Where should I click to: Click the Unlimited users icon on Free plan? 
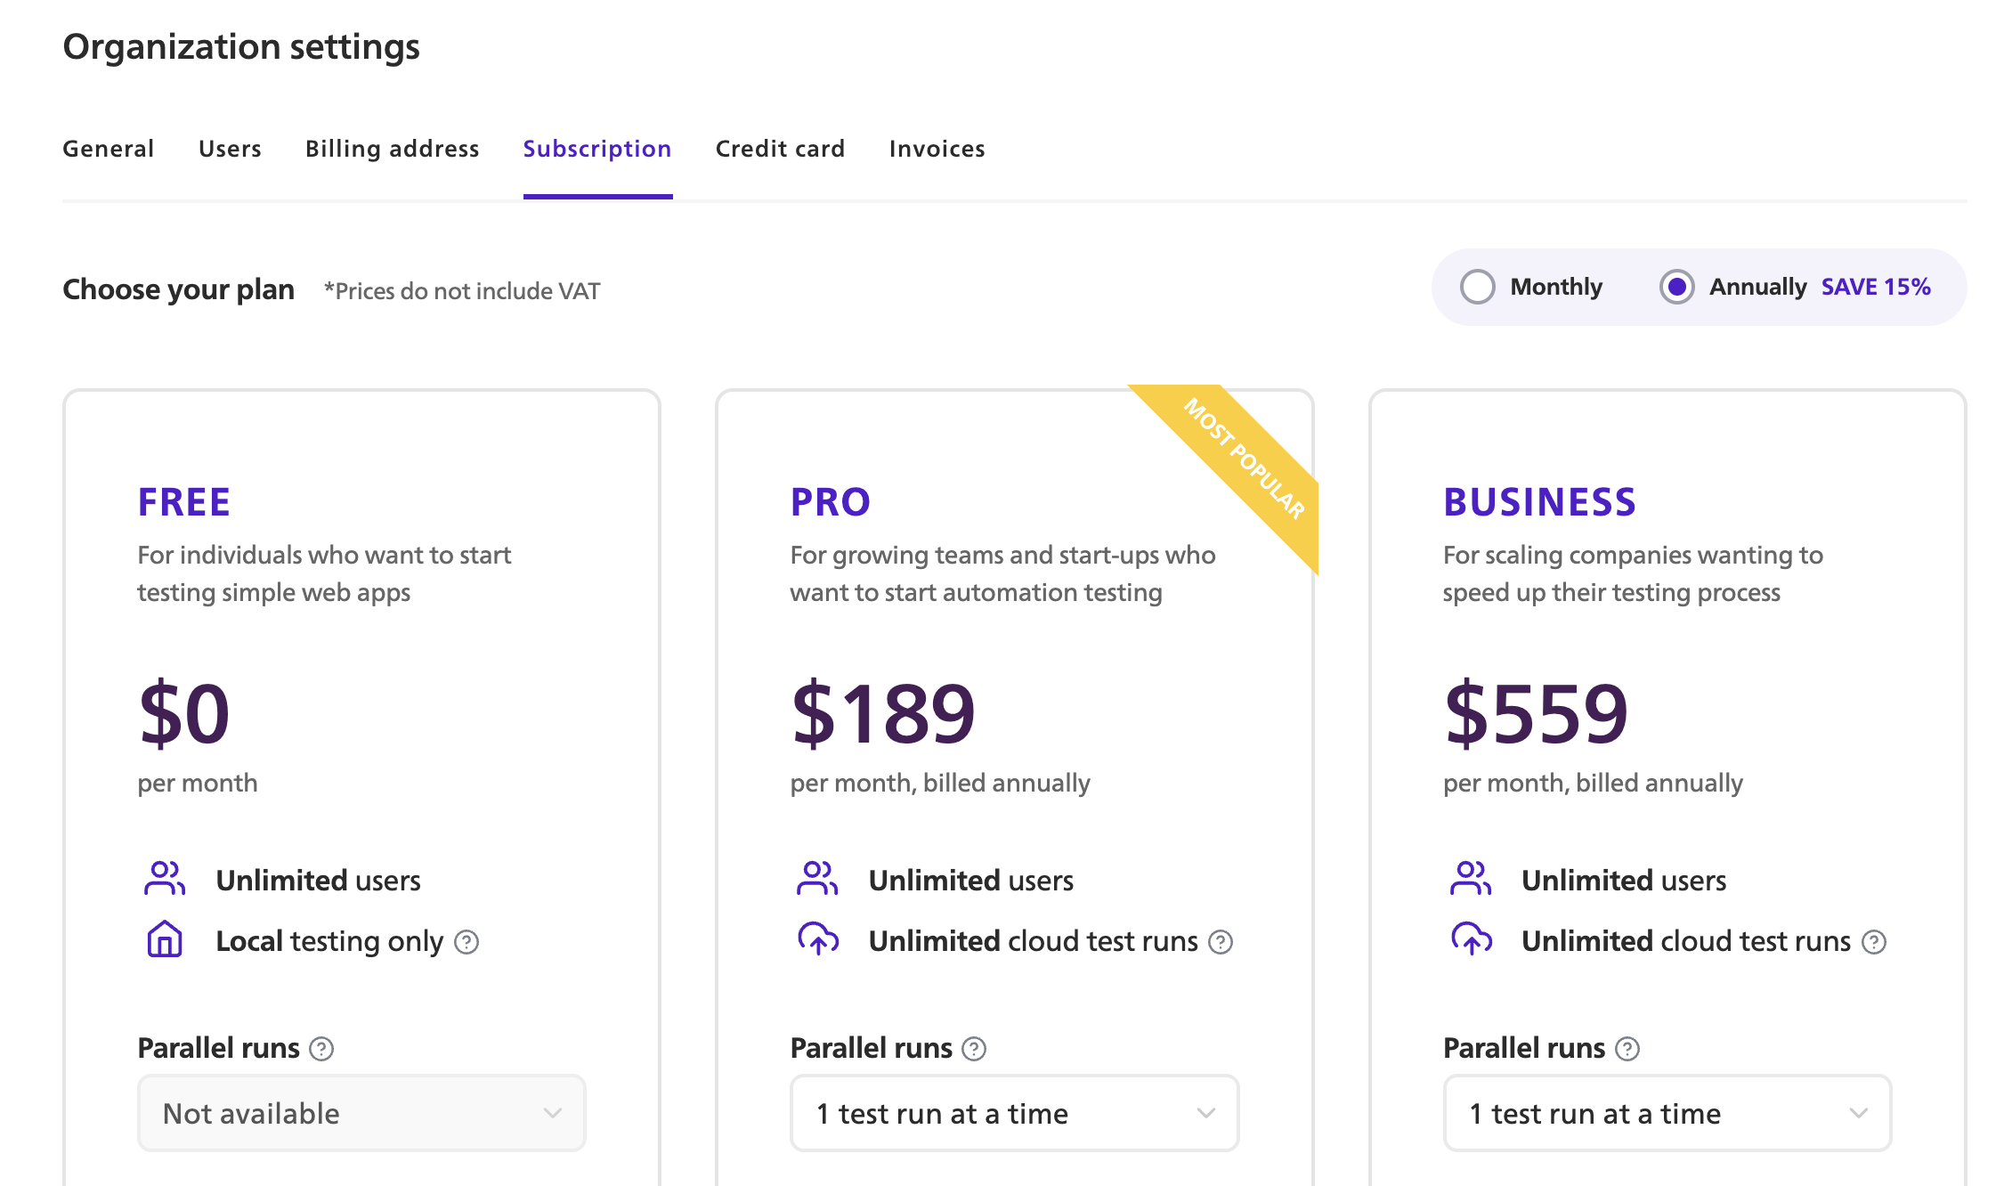pos(165,878)
